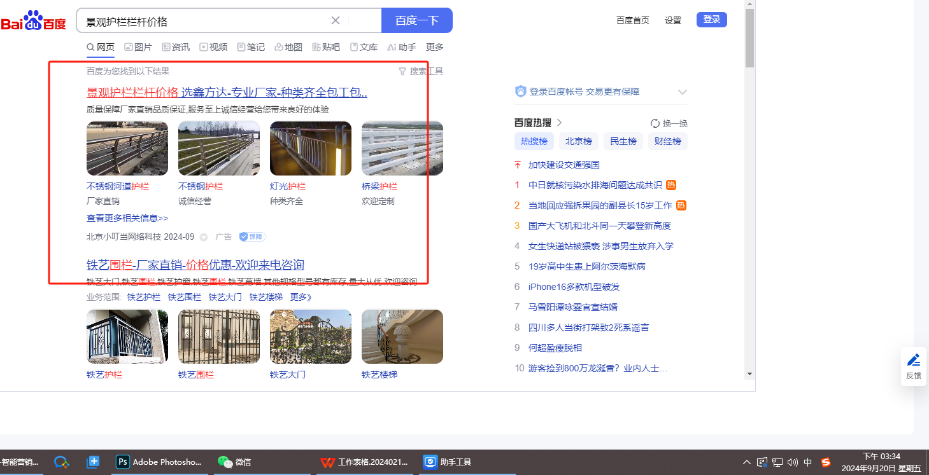
Task: Click the 铁艺护栏 business scope link
Action: click(144, 297)
